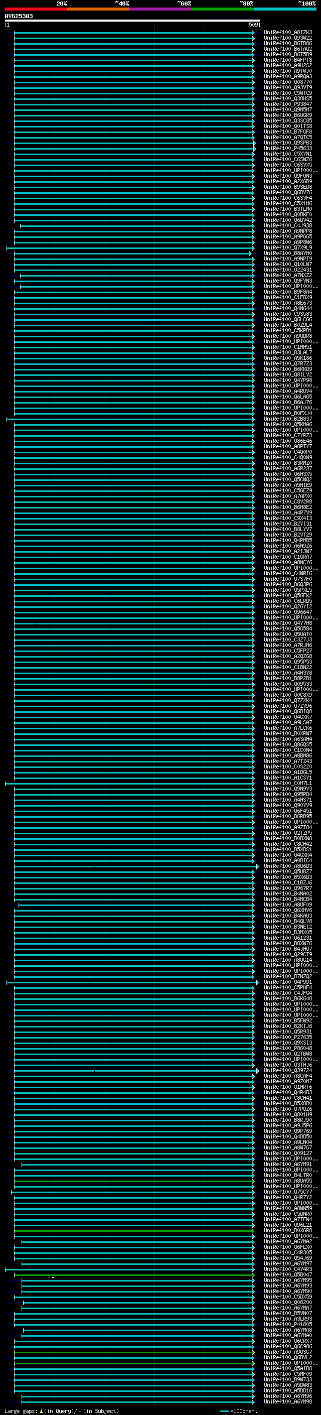Select hit label UniRef100_C5WTC9
Viewport: 321px width, 1415px height.
pyautogui.click(x=288, y=93)
